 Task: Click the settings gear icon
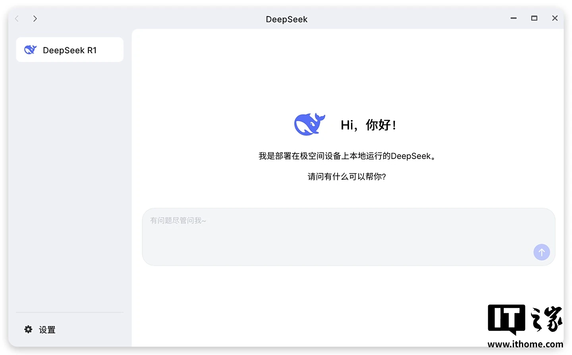pyautogui.click(x=28, y=329)
